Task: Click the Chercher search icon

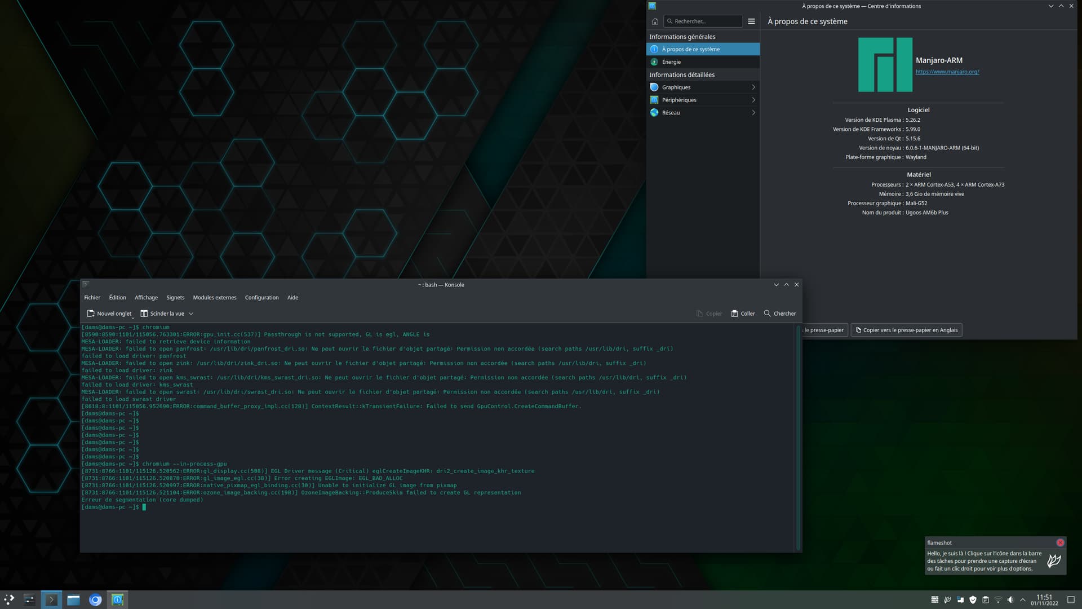Action: (767, 314)
